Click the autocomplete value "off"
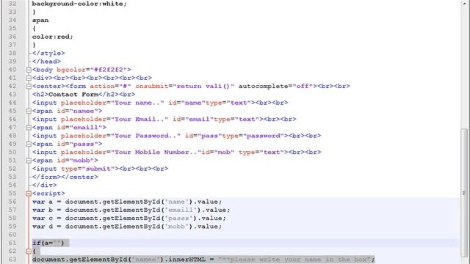The height and width of the screenshot is (264, 470). coord(303,87)
